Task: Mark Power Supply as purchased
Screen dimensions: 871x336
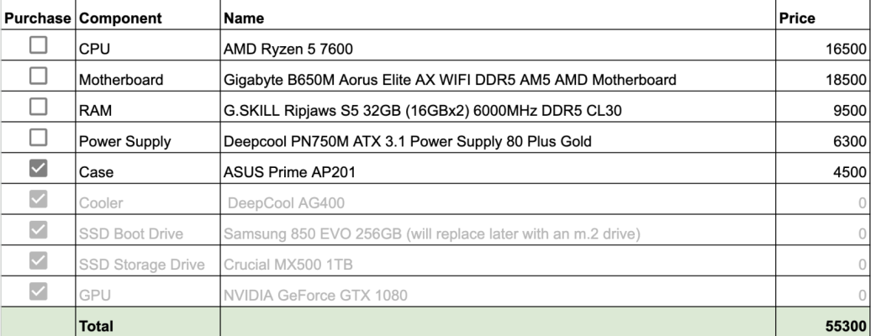Action: tap(39, 137)
